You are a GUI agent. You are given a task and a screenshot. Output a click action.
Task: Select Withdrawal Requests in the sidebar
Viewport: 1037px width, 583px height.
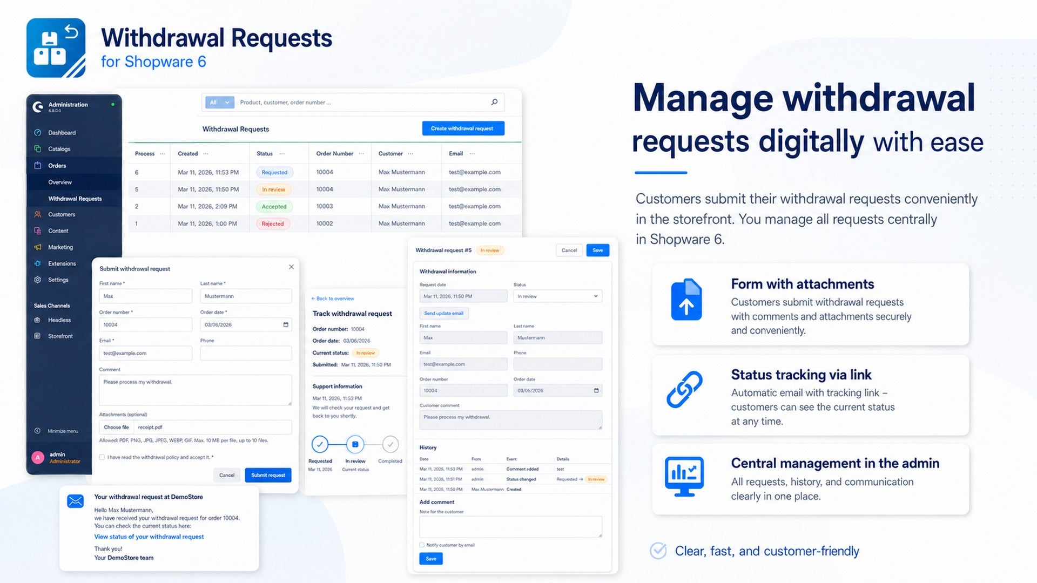75,199
